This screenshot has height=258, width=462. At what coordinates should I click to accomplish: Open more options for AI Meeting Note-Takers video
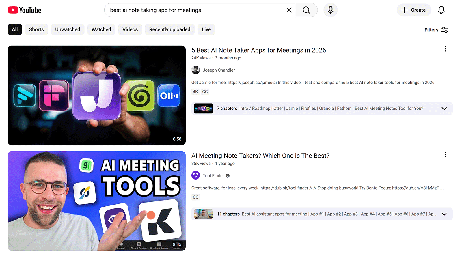click(x=446, y=154)
